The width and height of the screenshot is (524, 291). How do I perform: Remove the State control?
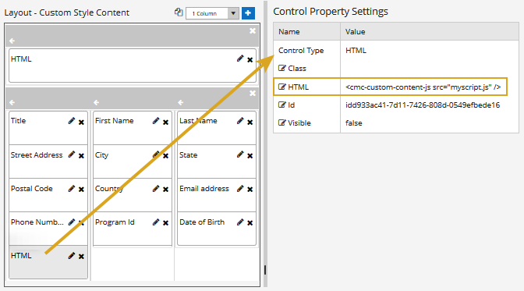[250, 156]
